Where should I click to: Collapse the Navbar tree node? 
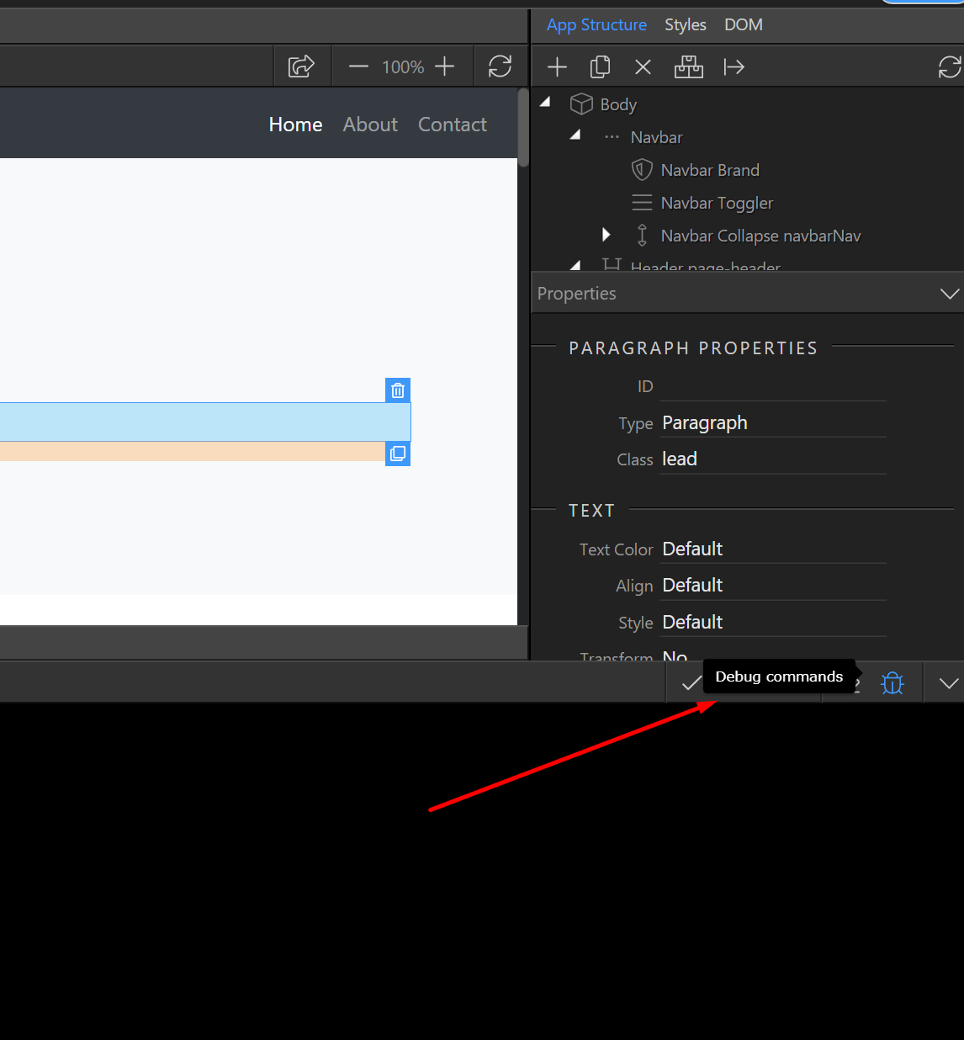pos(575,135)
